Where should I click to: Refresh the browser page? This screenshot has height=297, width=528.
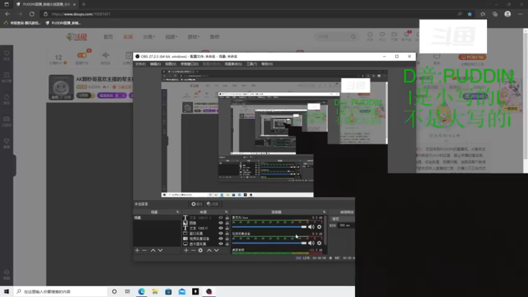[32, 14]
